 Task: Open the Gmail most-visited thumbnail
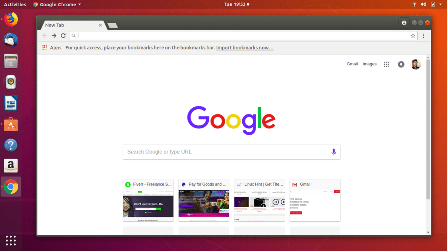(x=315, y=200)
